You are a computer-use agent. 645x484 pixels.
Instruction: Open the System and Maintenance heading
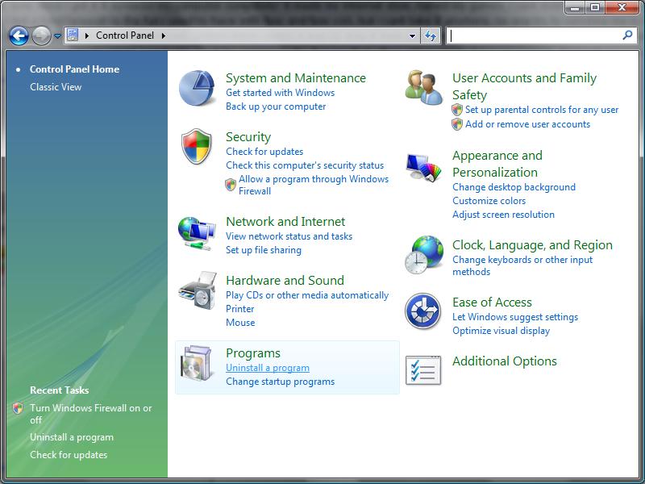coord(296,77)
